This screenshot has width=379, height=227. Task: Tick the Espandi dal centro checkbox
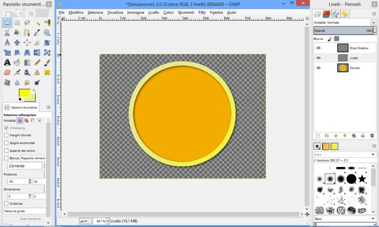[x=6, y=151]
